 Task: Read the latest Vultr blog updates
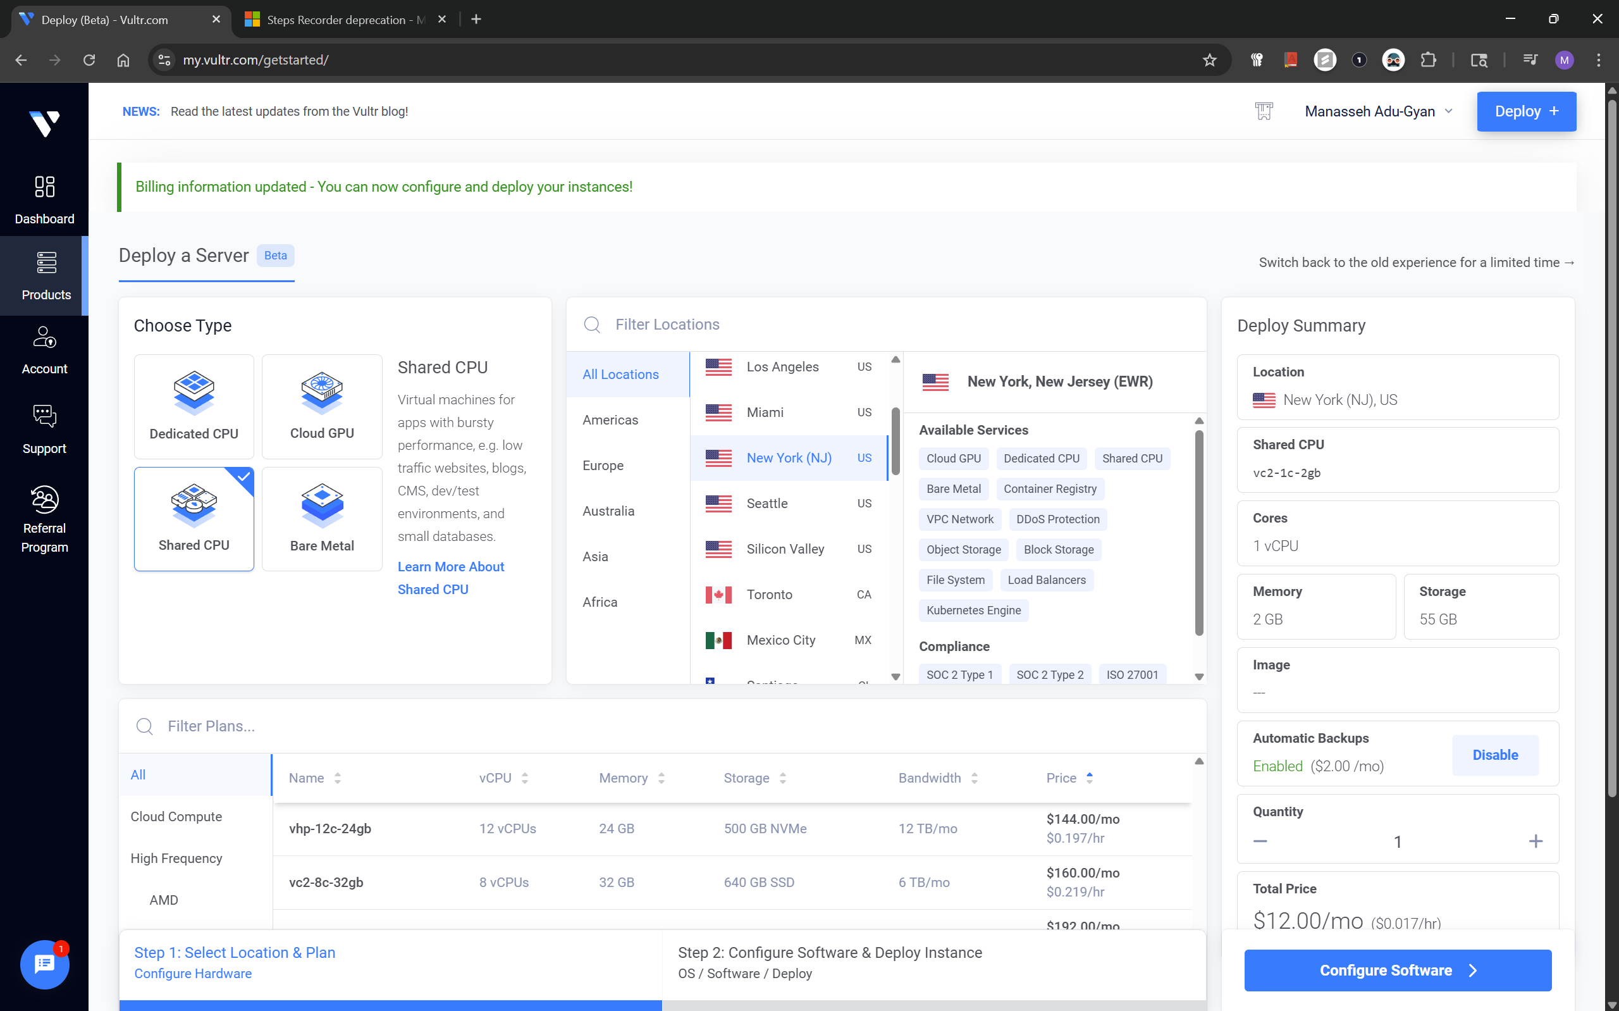pos(288,111)
